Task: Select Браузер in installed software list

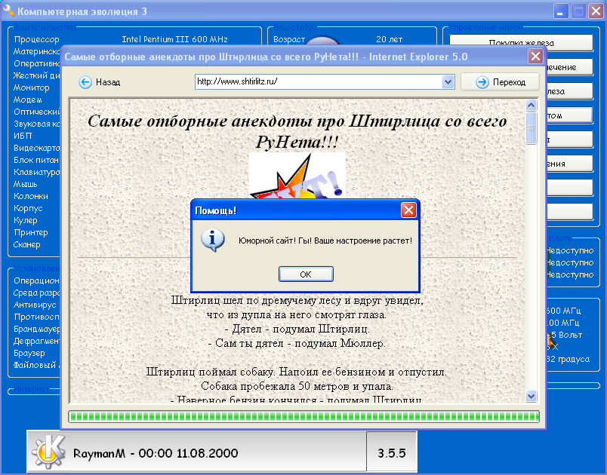Action: tap(29, 354)
